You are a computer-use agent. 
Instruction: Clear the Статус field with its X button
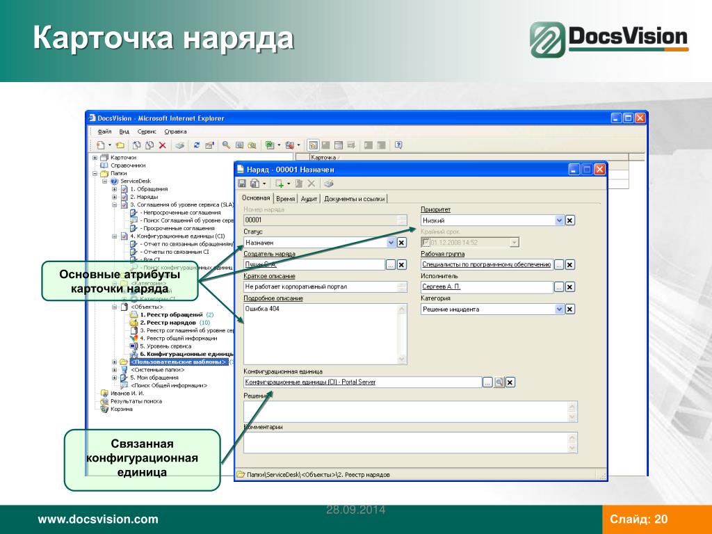coord(401,243)
